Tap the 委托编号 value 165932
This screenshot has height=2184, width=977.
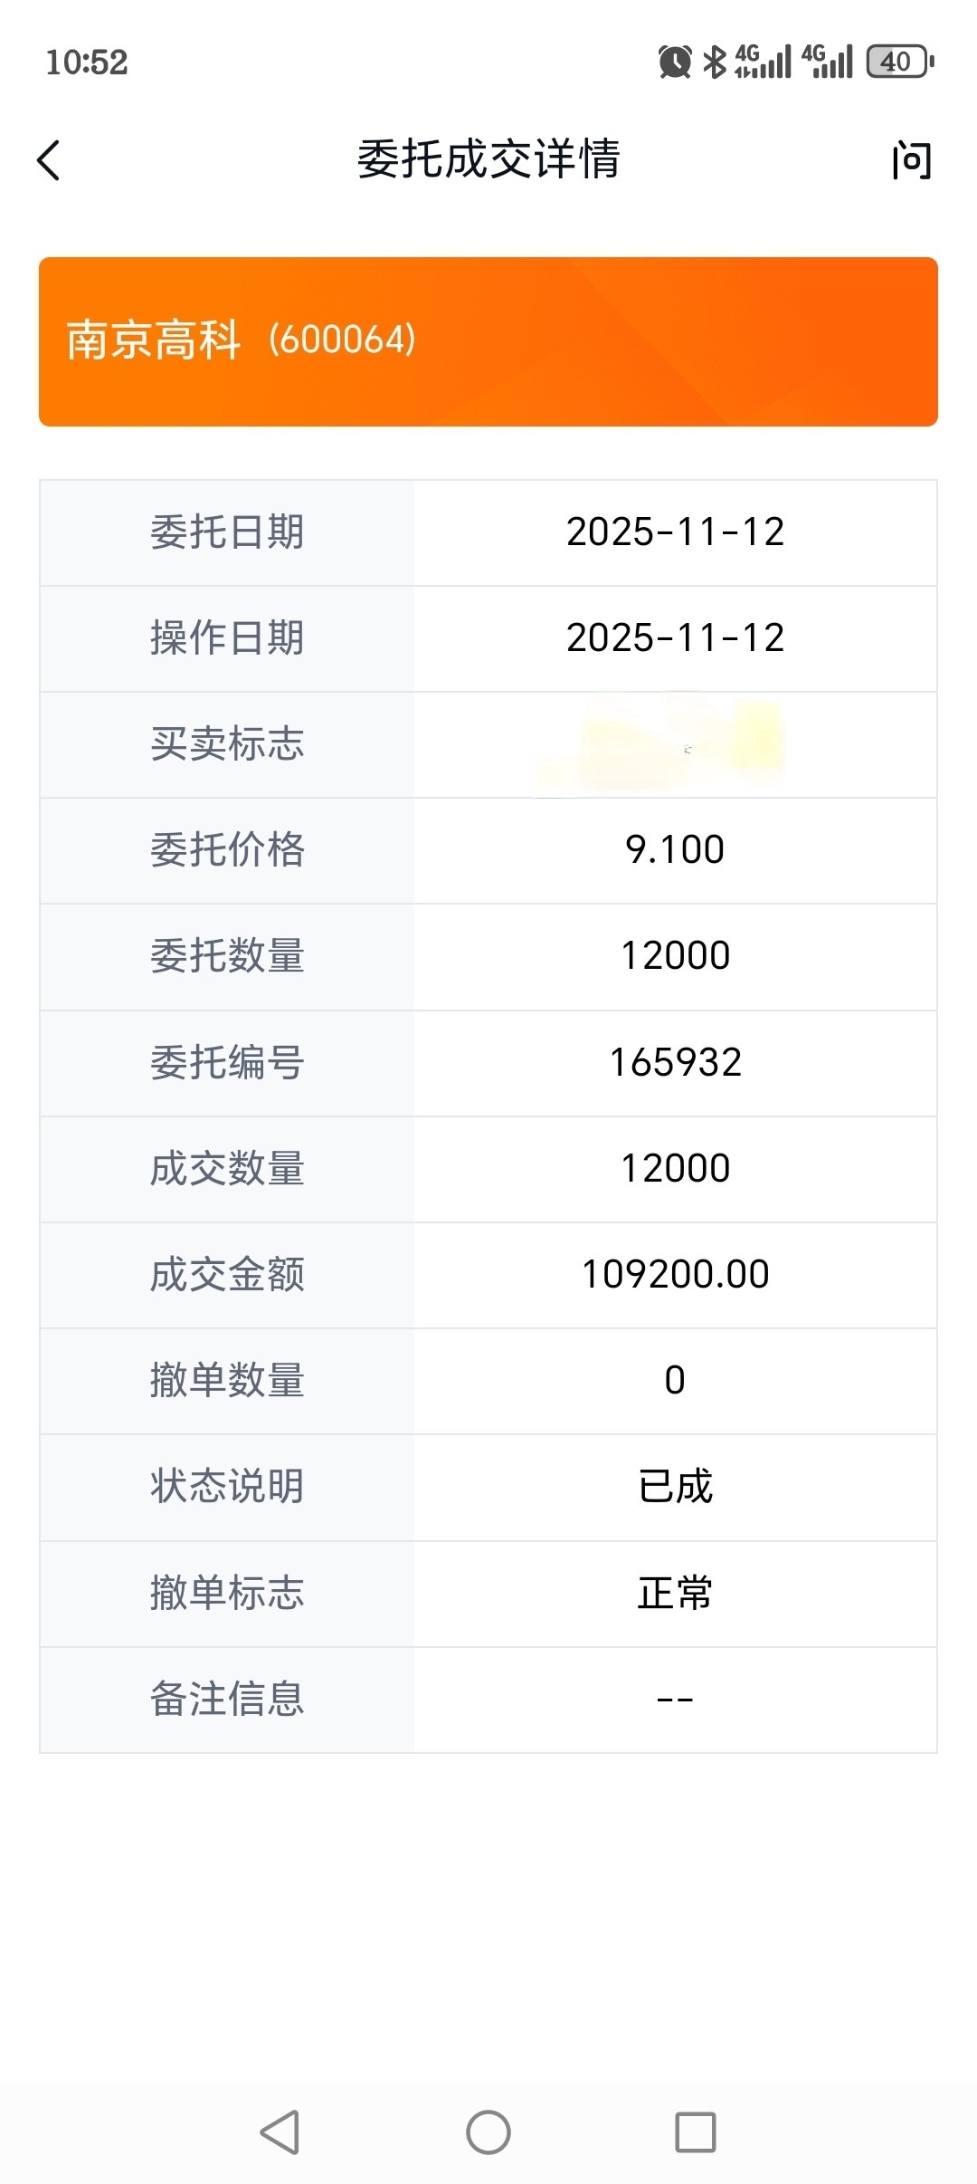[675, 1063]
